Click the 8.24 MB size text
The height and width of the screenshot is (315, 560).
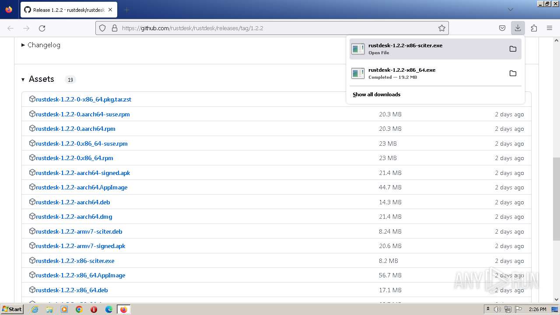point(390,231)
